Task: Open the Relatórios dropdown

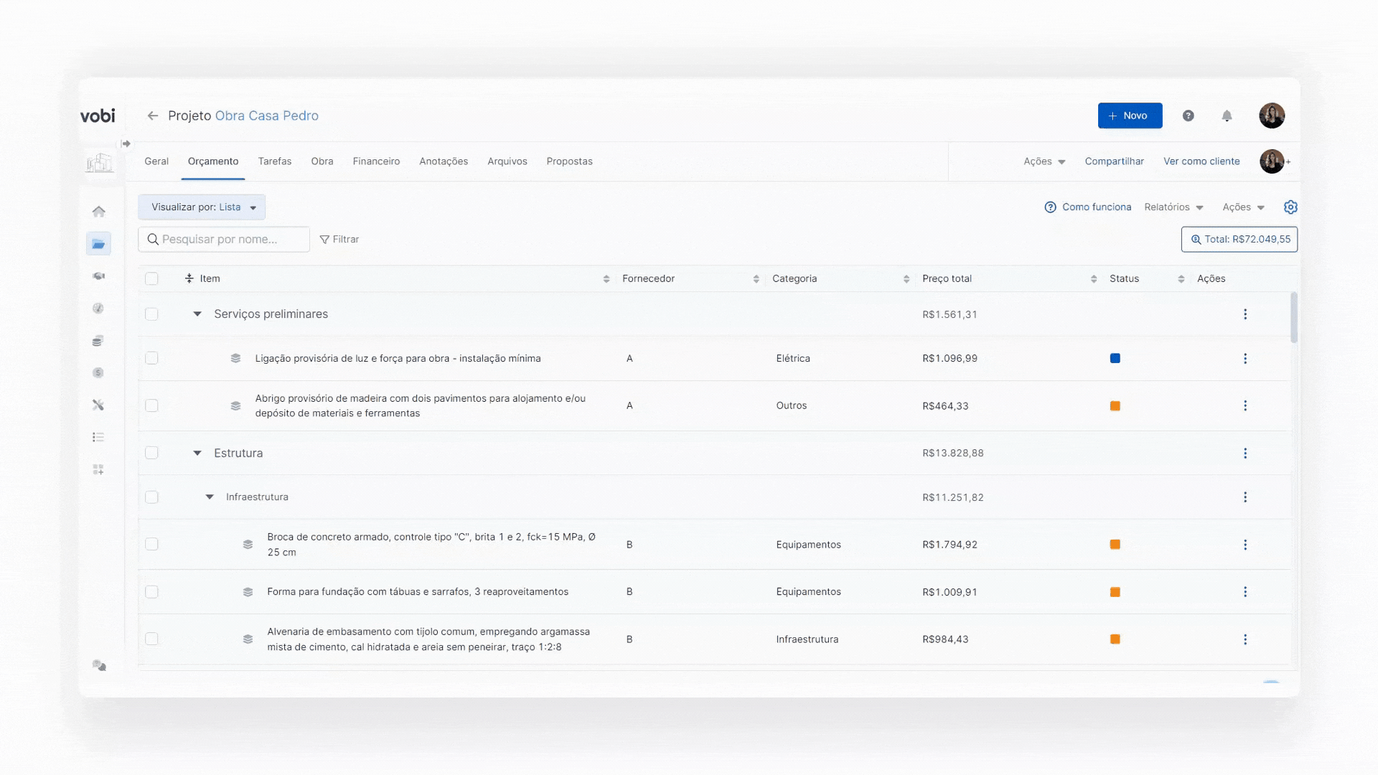Action: point(1173,207)
